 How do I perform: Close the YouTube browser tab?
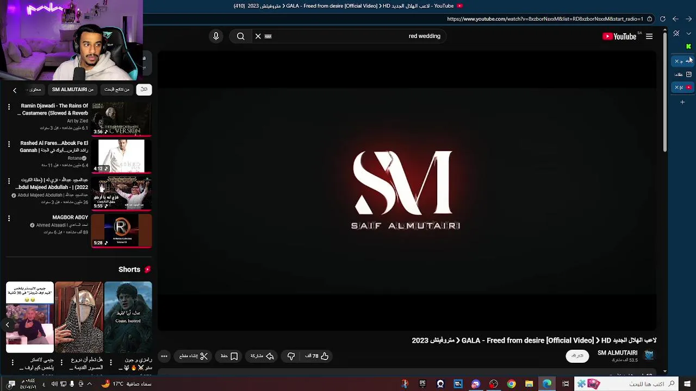point(677,87)
